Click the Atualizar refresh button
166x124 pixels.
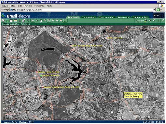point(141,20)
